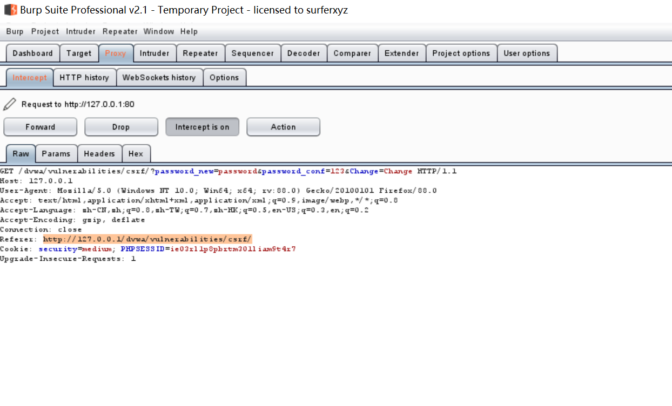Open the Intruder menu
Image resolution: width=672 pixels, height=406 pixels.
pos(80,31)
